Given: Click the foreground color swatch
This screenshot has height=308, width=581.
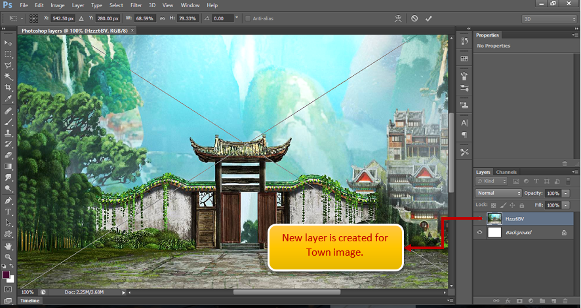Looking at the screenshot, I should (x=5, y=275).
